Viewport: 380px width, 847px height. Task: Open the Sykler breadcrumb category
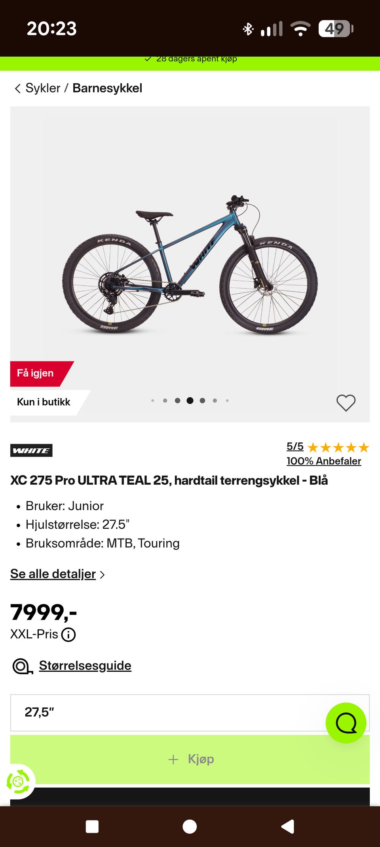43,88
